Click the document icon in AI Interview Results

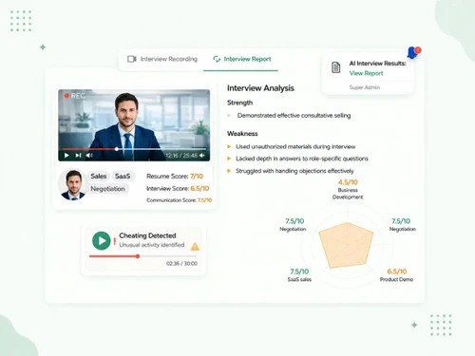335,67
